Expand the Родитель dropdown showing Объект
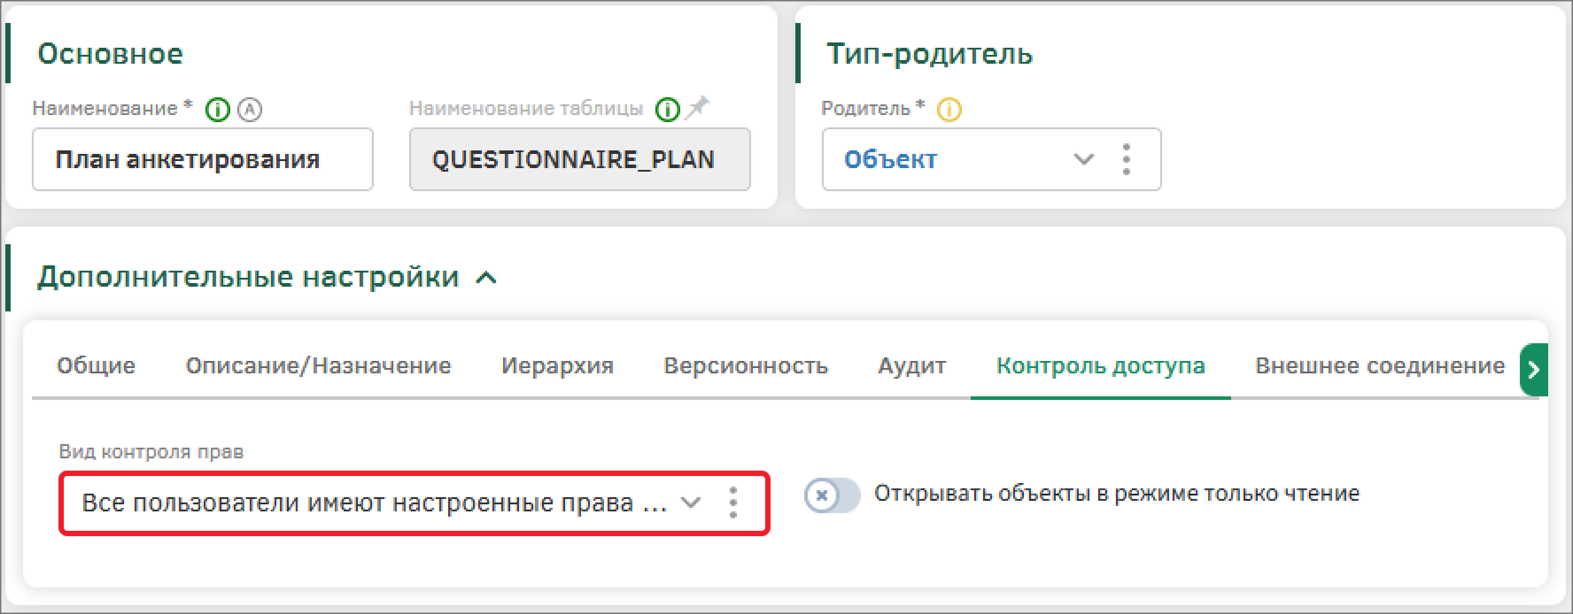 1083,160
